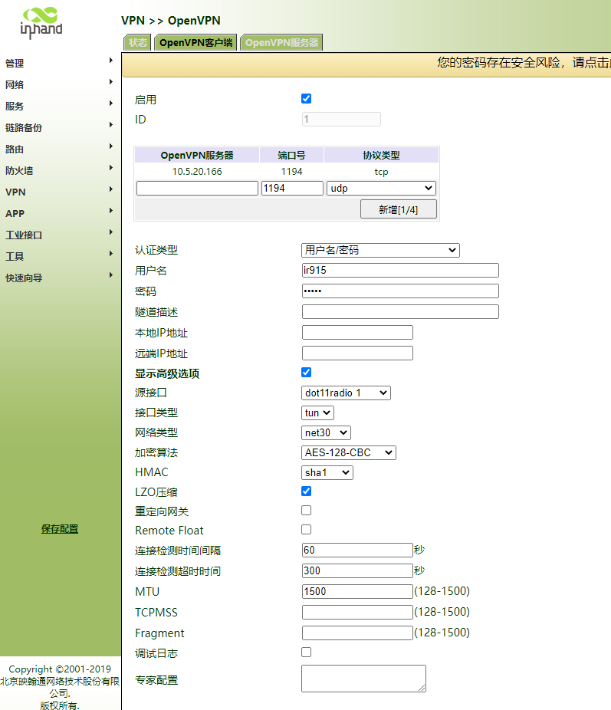
Task: Enable the 重定向网关 checkbox
Action: pyautogui.click(x=307, y=511)
